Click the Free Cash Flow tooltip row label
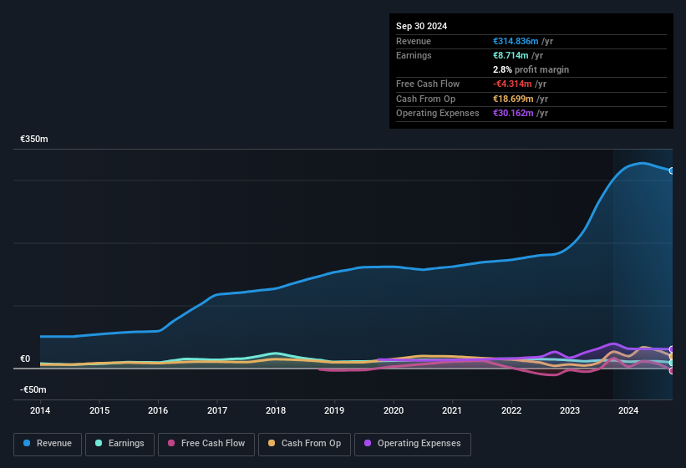The height and width of the screenshot is (468, 686). pyautogui.click(x=428, y=84)
